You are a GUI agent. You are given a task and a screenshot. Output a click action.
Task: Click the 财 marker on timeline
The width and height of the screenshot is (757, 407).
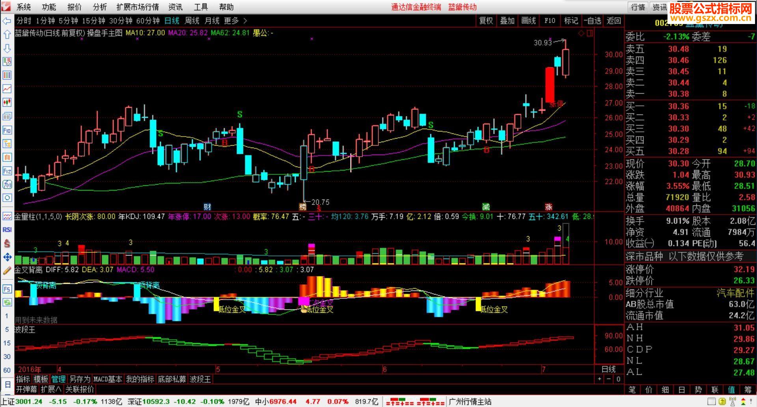207,207
